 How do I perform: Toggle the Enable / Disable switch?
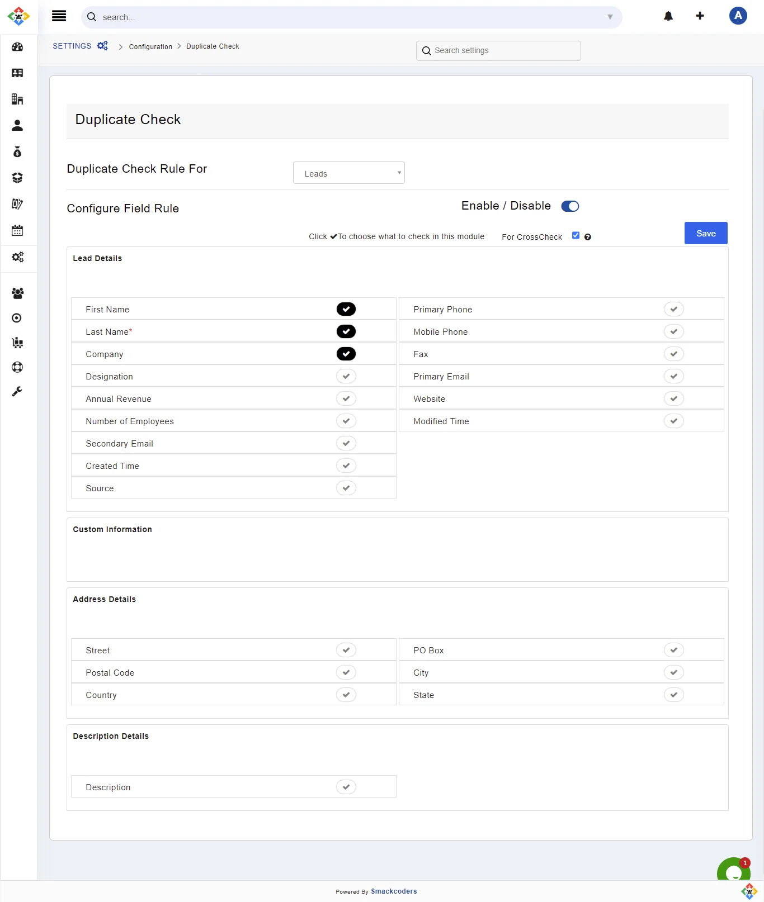(x=570, y=206)
